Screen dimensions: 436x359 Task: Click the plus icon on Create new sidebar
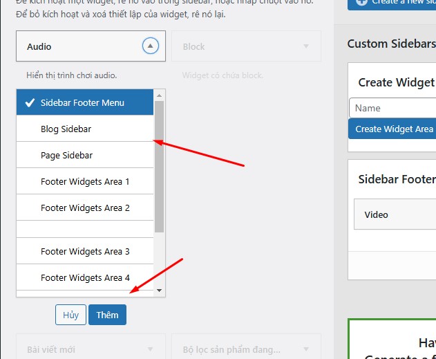coord(361,2)
